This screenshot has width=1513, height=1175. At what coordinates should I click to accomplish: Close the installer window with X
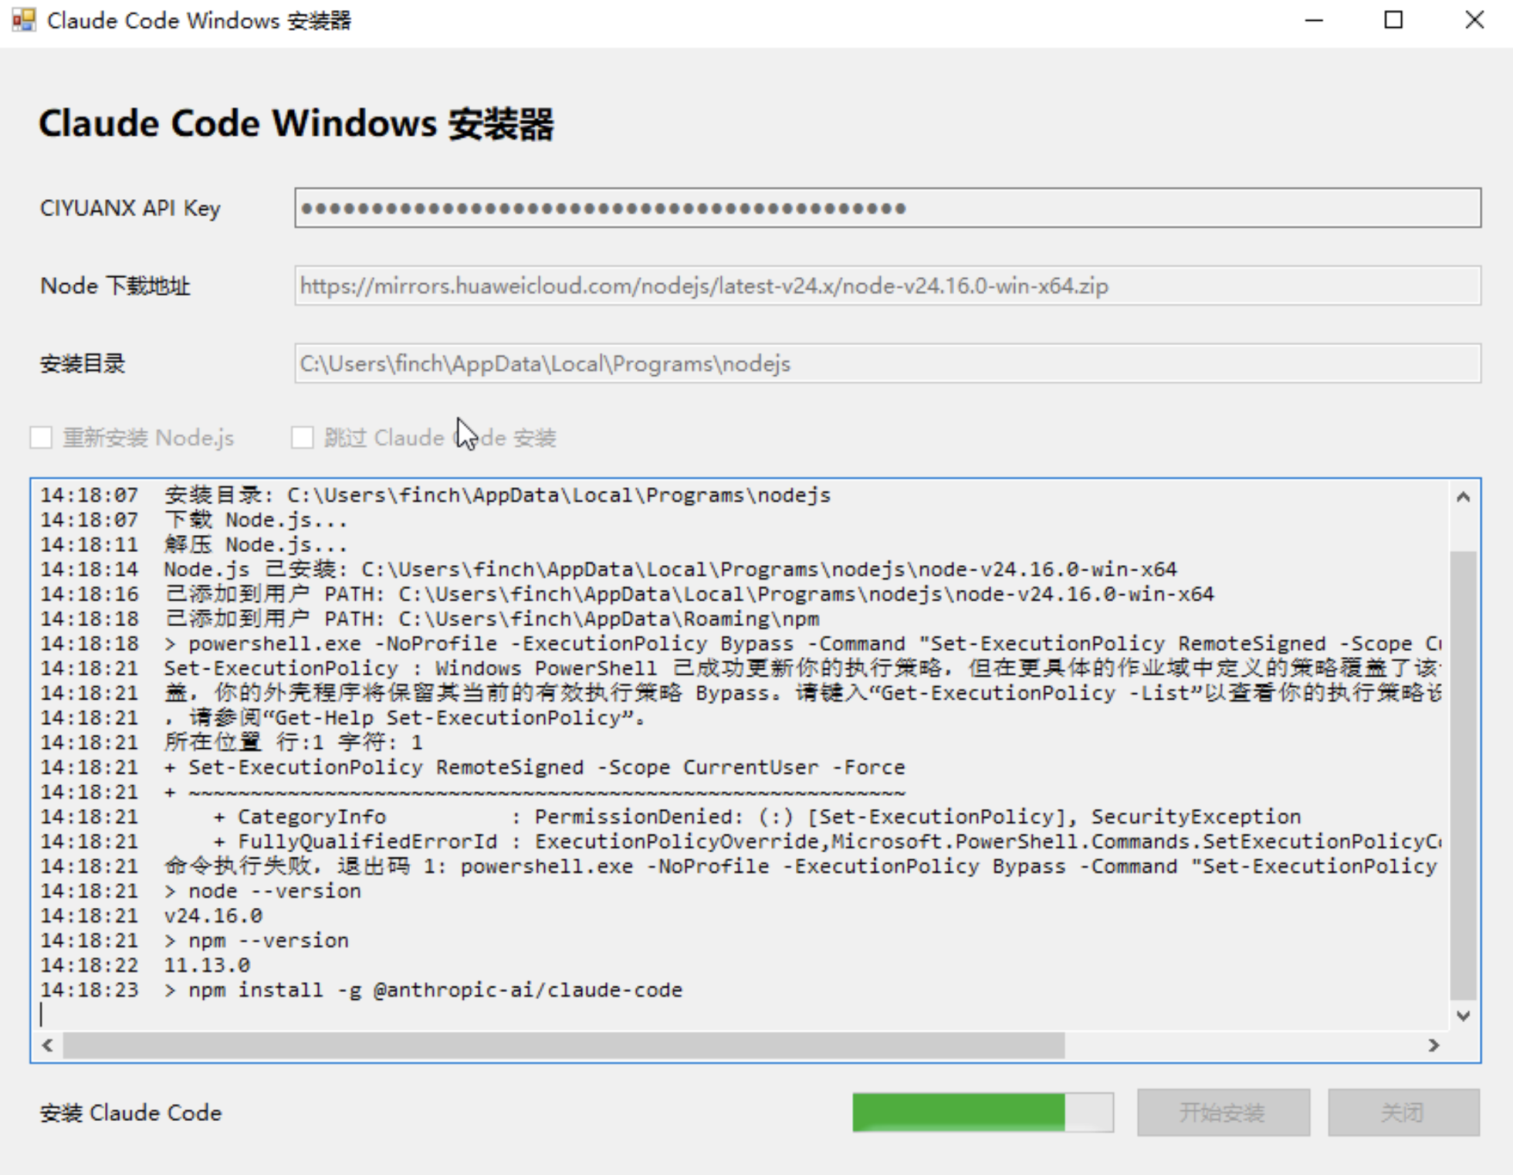1474,20
